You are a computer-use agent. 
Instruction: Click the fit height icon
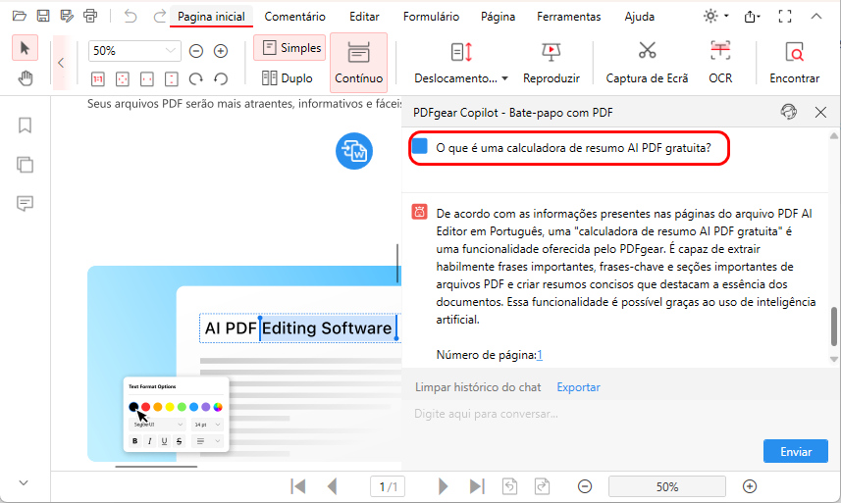172,79
